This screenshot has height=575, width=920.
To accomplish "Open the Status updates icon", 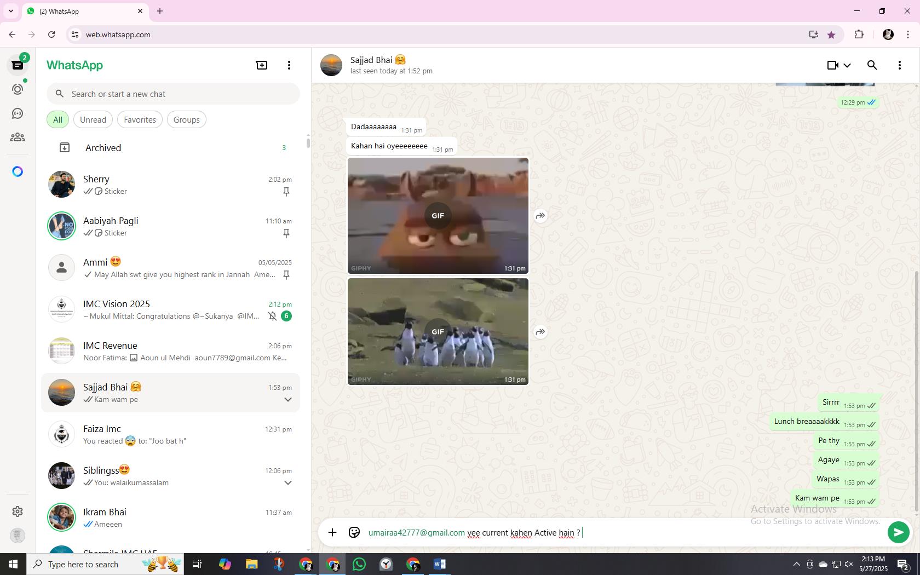I will pyautogui.click(x=18, y=89).
